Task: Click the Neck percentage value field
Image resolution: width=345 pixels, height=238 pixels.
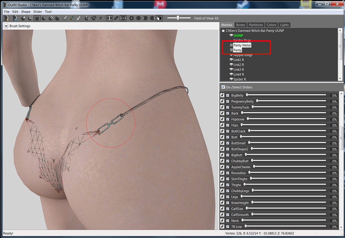Action: [x=334, y=221]
